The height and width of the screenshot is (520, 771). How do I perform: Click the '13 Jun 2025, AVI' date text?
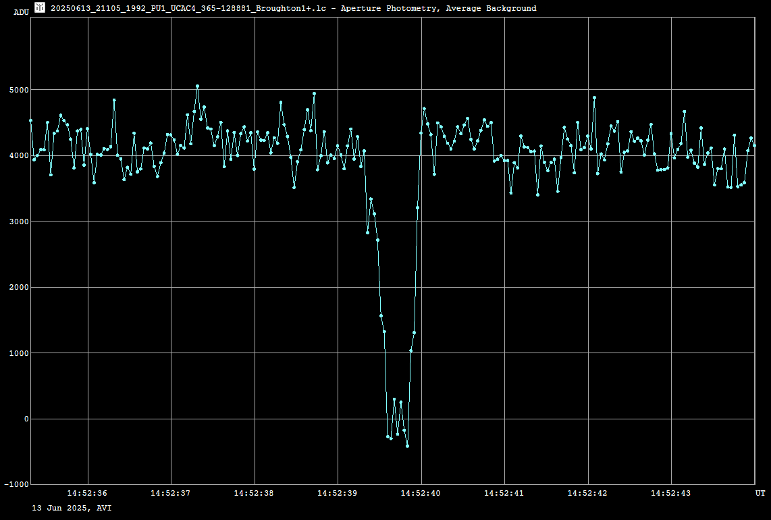[72, 507]
